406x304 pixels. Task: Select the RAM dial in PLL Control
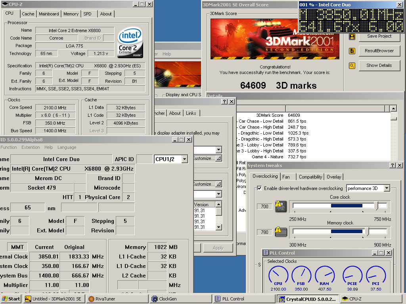pos(324,276)
